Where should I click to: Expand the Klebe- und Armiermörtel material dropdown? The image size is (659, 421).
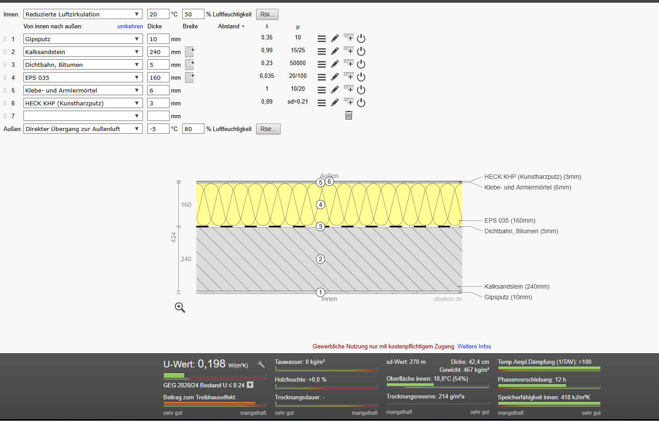tap(83, 90)
